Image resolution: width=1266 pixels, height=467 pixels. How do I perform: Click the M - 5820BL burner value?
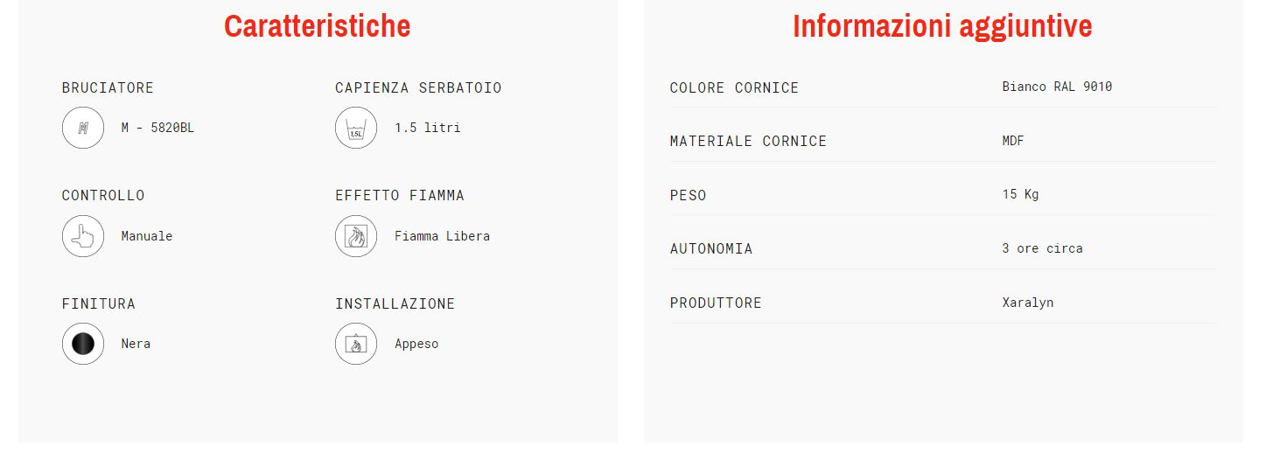157,128
